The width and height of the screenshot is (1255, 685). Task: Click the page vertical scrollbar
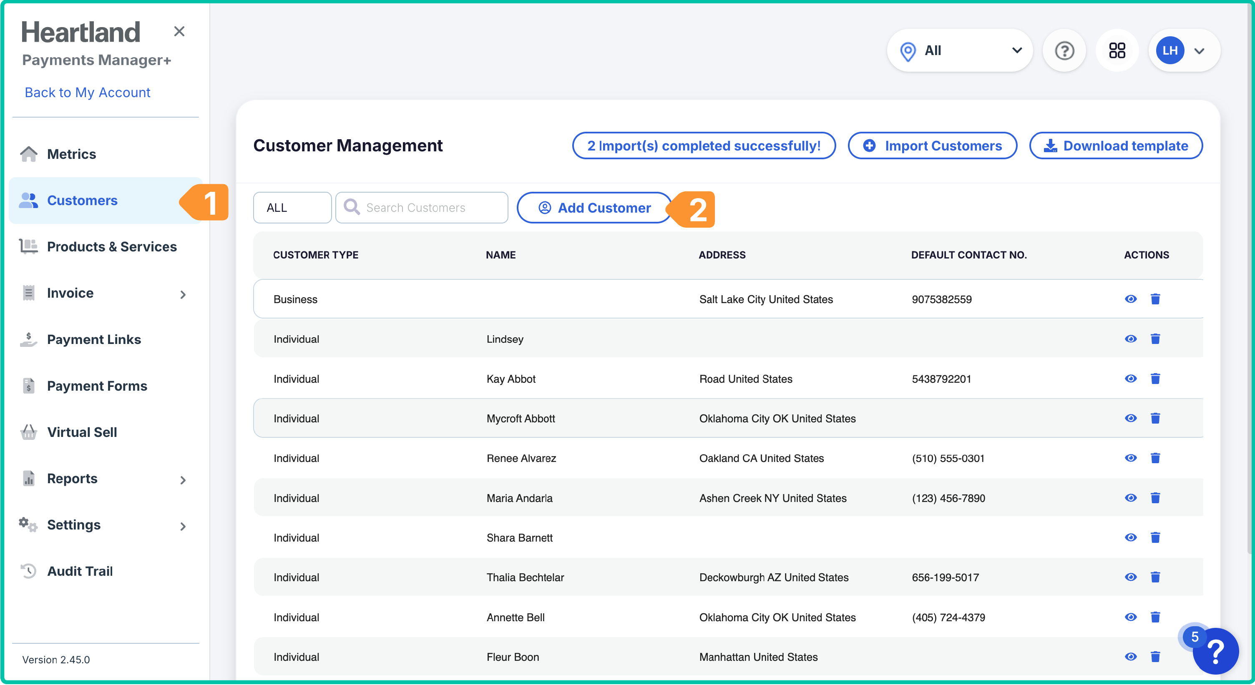[1250, 278]
